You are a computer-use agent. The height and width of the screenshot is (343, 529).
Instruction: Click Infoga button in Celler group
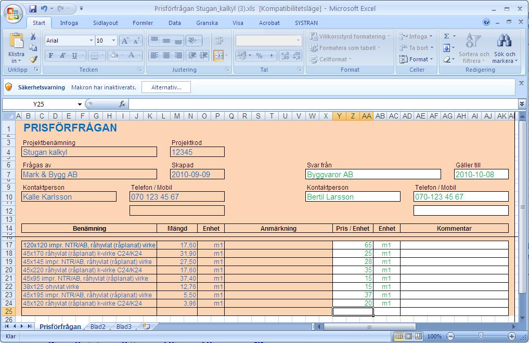coord(416,36)
